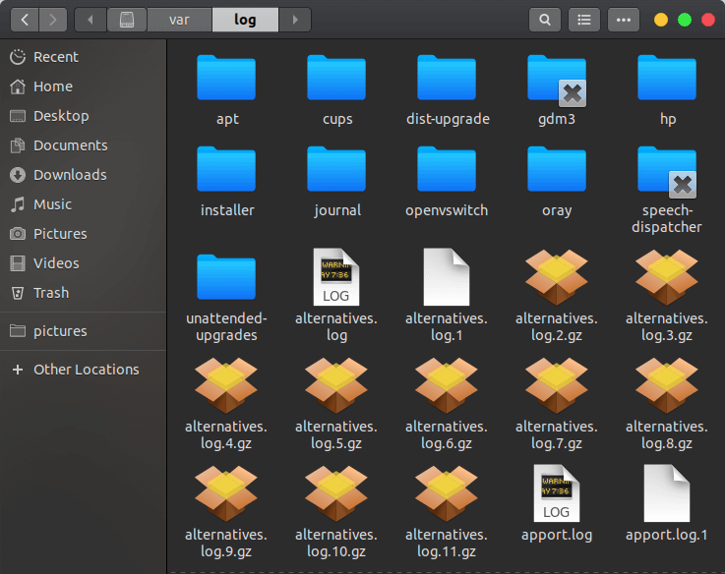The height and width of the screenshot is (574, 725).
Task: Select the alternatives.log.8.gz archive
Action: (667, 404)
